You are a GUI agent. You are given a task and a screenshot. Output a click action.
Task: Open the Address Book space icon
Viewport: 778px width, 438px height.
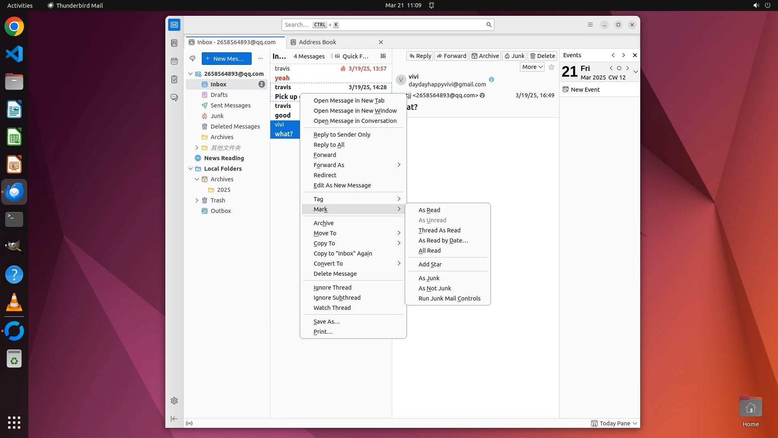[174, 43]
